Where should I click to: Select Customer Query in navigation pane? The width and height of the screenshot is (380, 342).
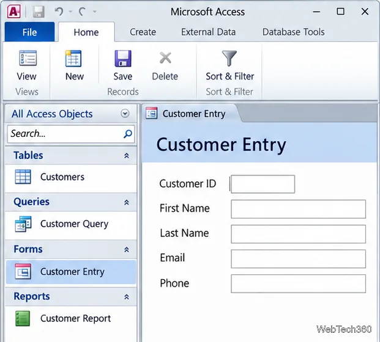pyautogui.click(x=70, y=224)
